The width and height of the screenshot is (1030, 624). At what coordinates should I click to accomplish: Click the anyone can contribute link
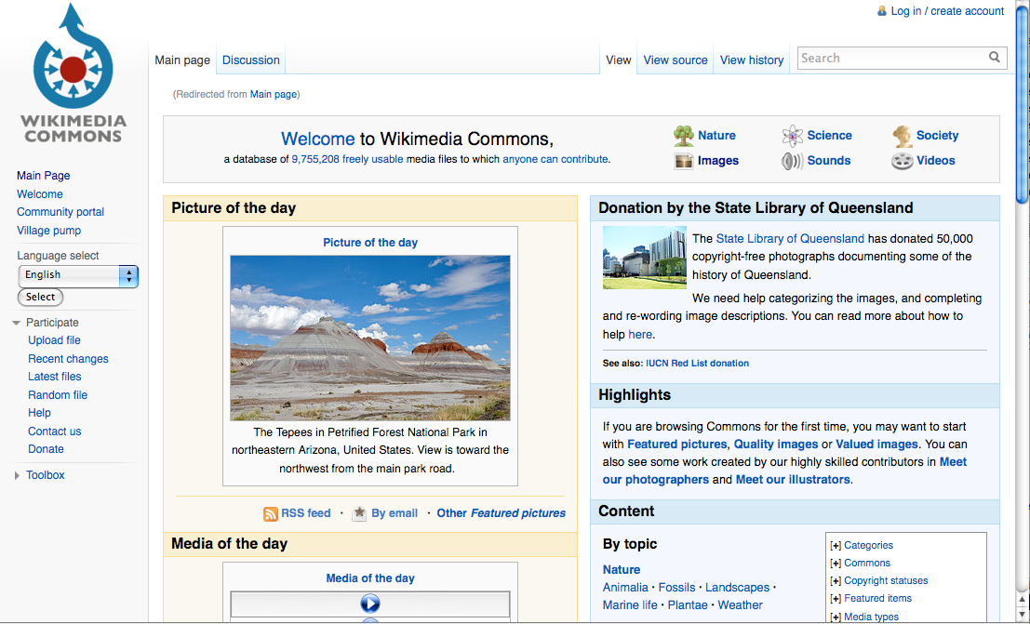pyautogui.click(x=555, y=159)
